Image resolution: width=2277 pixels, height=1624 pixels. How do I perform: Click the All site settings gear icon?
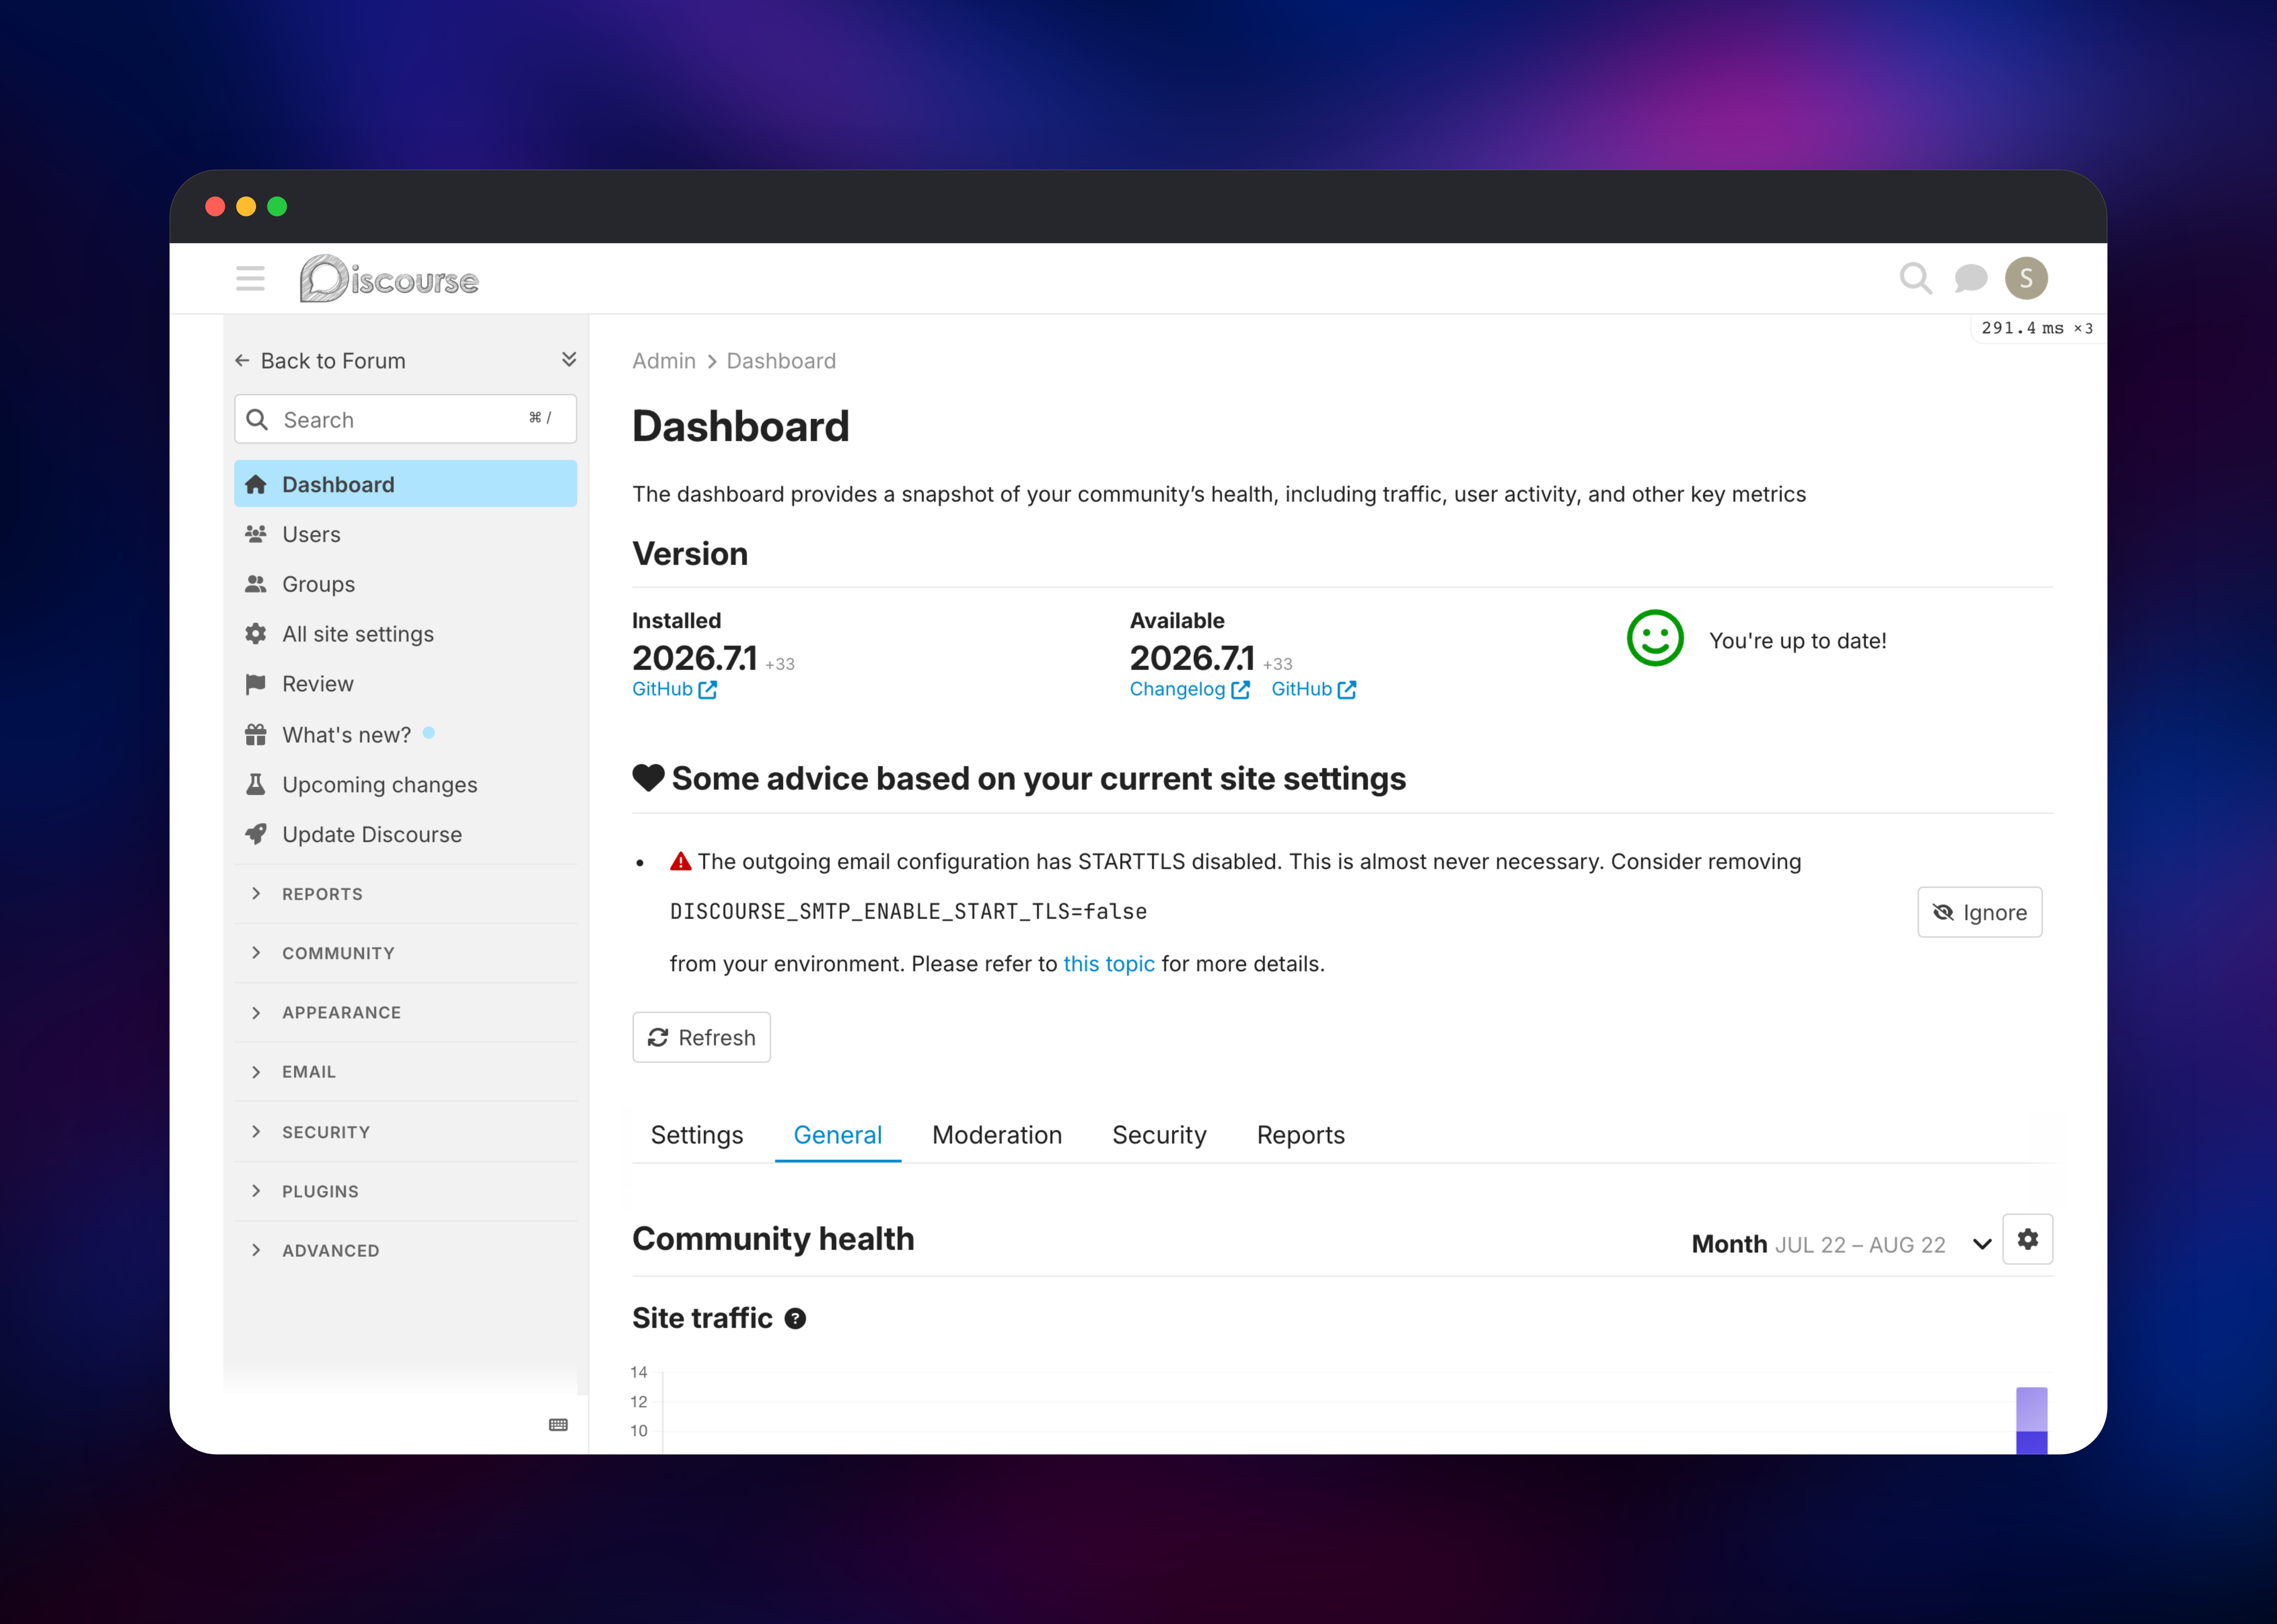(256, 634)
